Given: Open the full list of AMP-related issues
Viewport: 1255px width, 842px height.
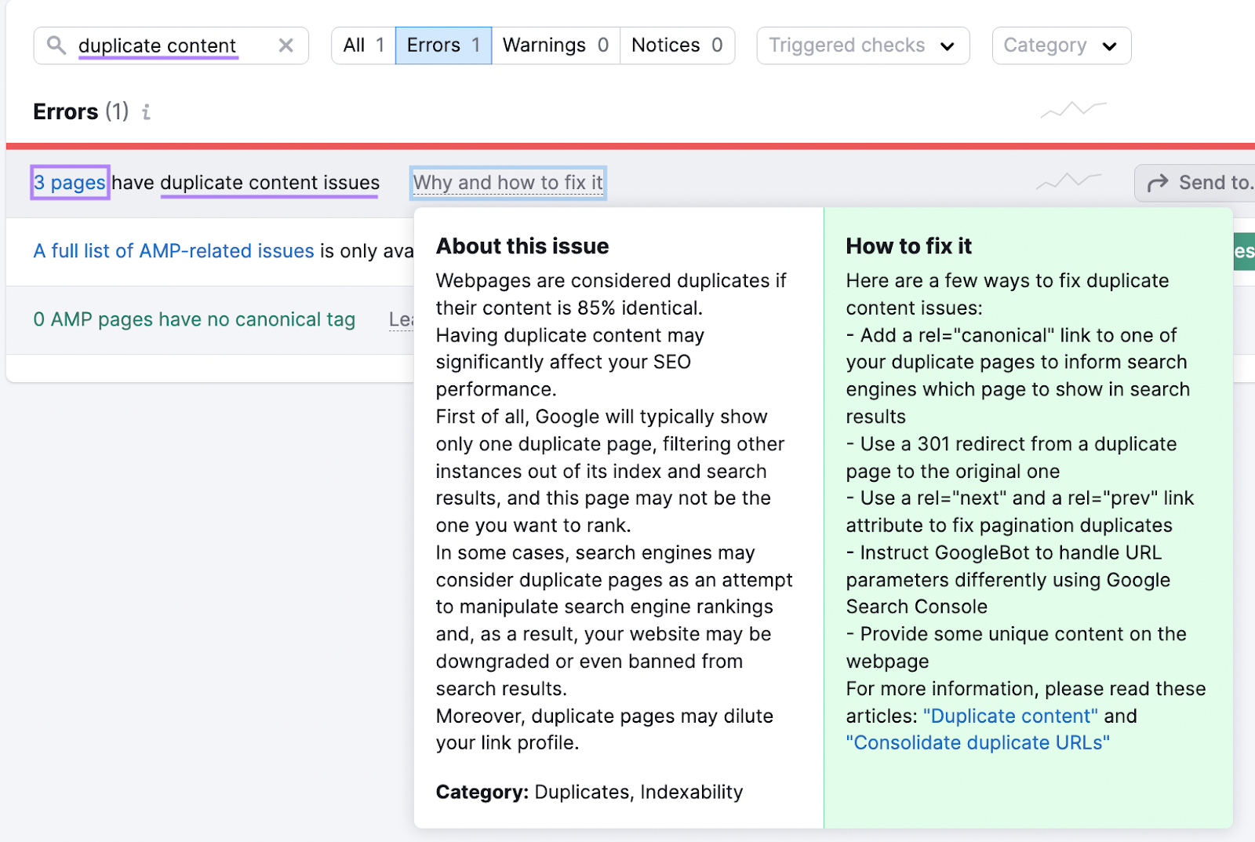Looking at the screenshot, I should [x=173, y=251].
